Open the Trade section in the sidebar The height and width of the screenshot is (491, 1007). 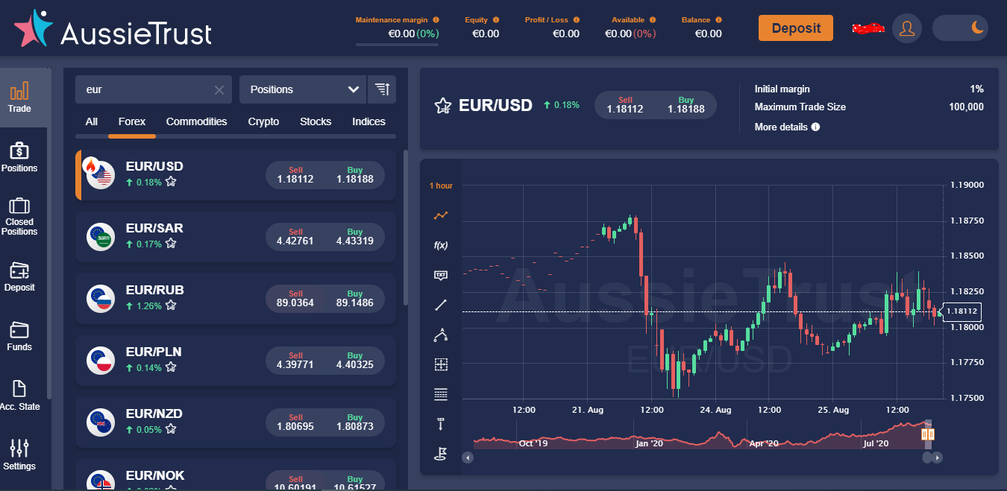click(x=19, y=98)
